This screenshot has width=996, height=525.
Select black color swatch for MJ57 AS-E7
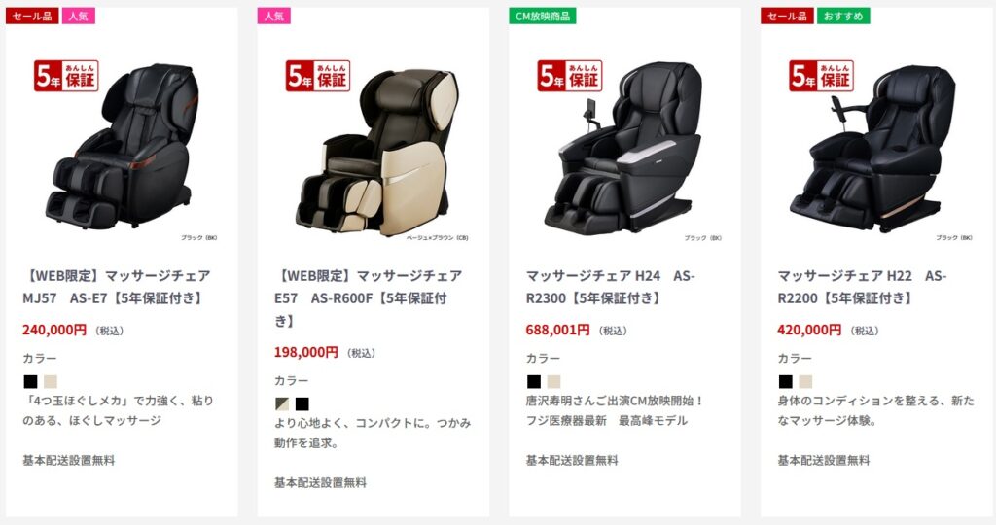(x=30, y=381)
